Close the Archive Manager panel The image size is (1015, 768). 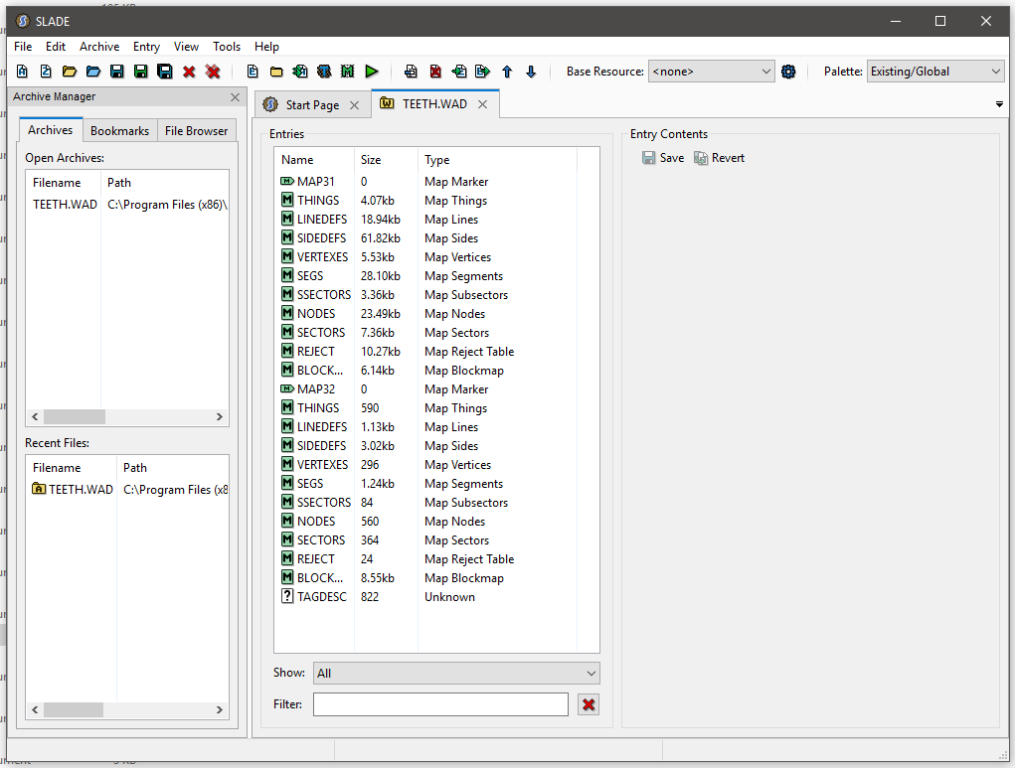pos(235,97)
